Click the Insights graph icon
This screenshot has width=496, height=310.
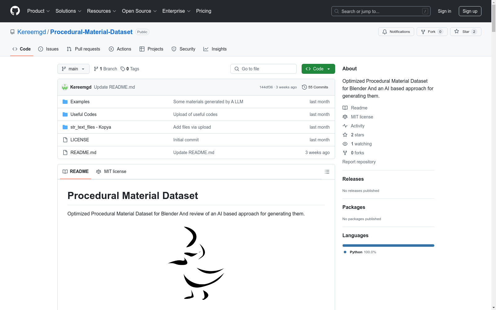coord(206,49)
